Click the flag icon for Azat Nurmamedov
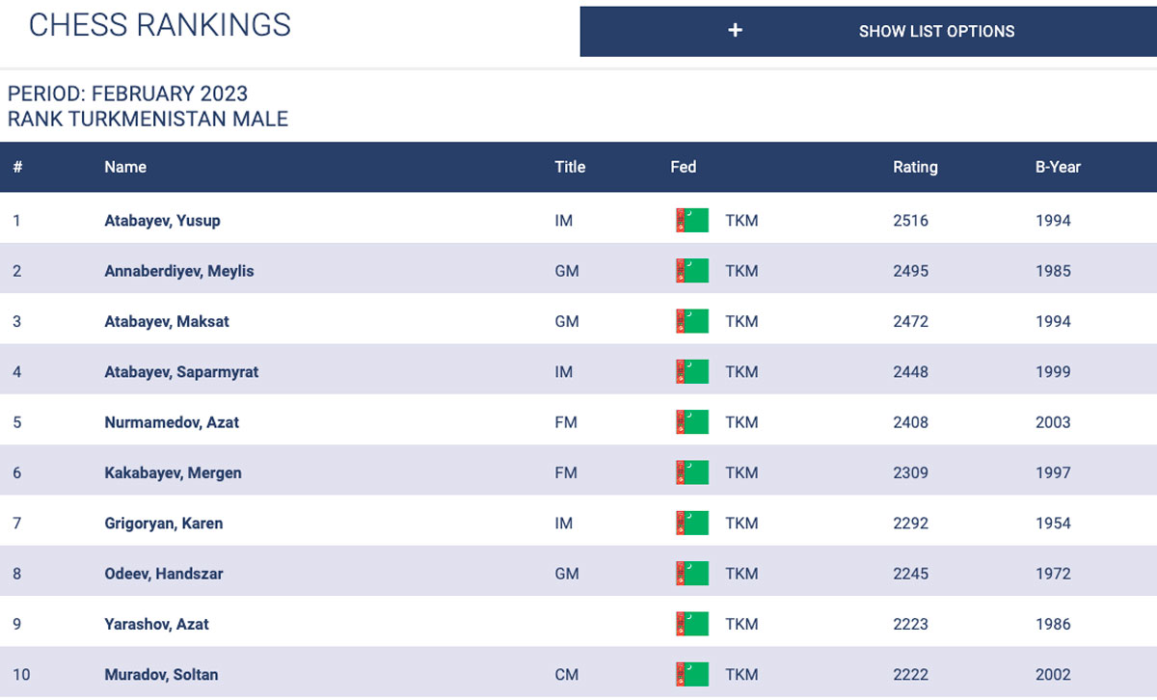This screenshot has width=1157, height=700. pyautogui.click(x=692, y=422)
